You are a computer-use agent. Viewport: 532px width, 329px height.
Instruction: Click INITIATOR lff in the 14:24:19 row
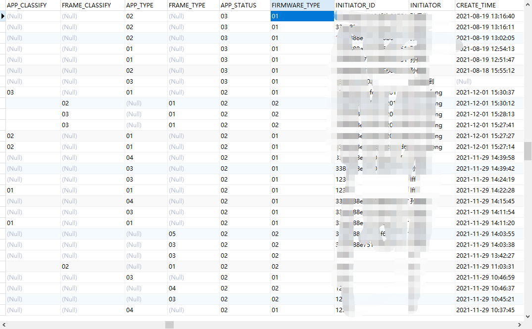432,180
